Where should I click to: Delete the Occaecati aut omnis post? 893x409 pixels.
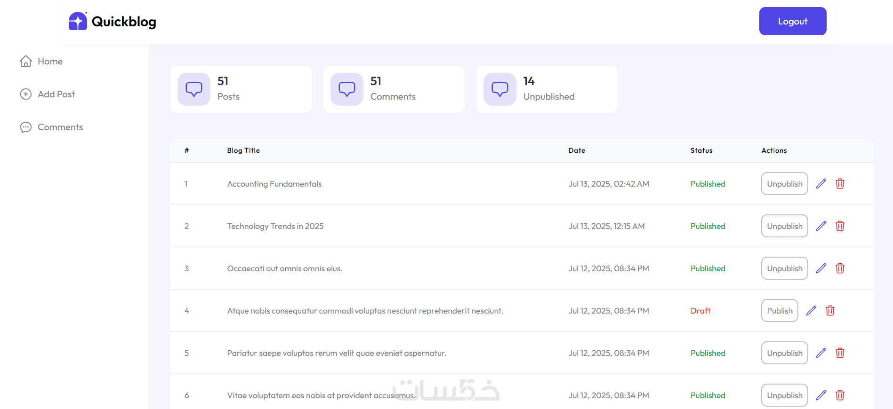[x=840, y=268]
